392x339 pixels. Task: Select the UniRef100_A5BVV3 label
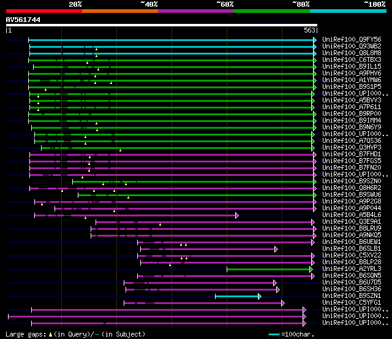coord(352,101)
